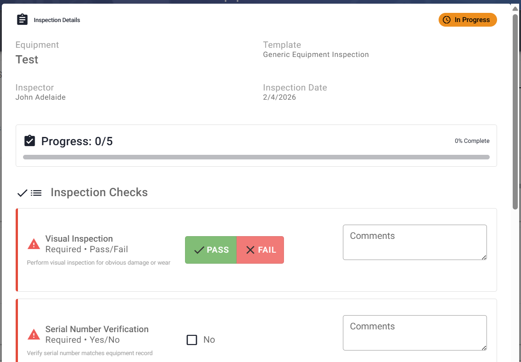521x362 pixels.
Task: Click the Visual Inspection warning triangle
Action: click(34, 244)
